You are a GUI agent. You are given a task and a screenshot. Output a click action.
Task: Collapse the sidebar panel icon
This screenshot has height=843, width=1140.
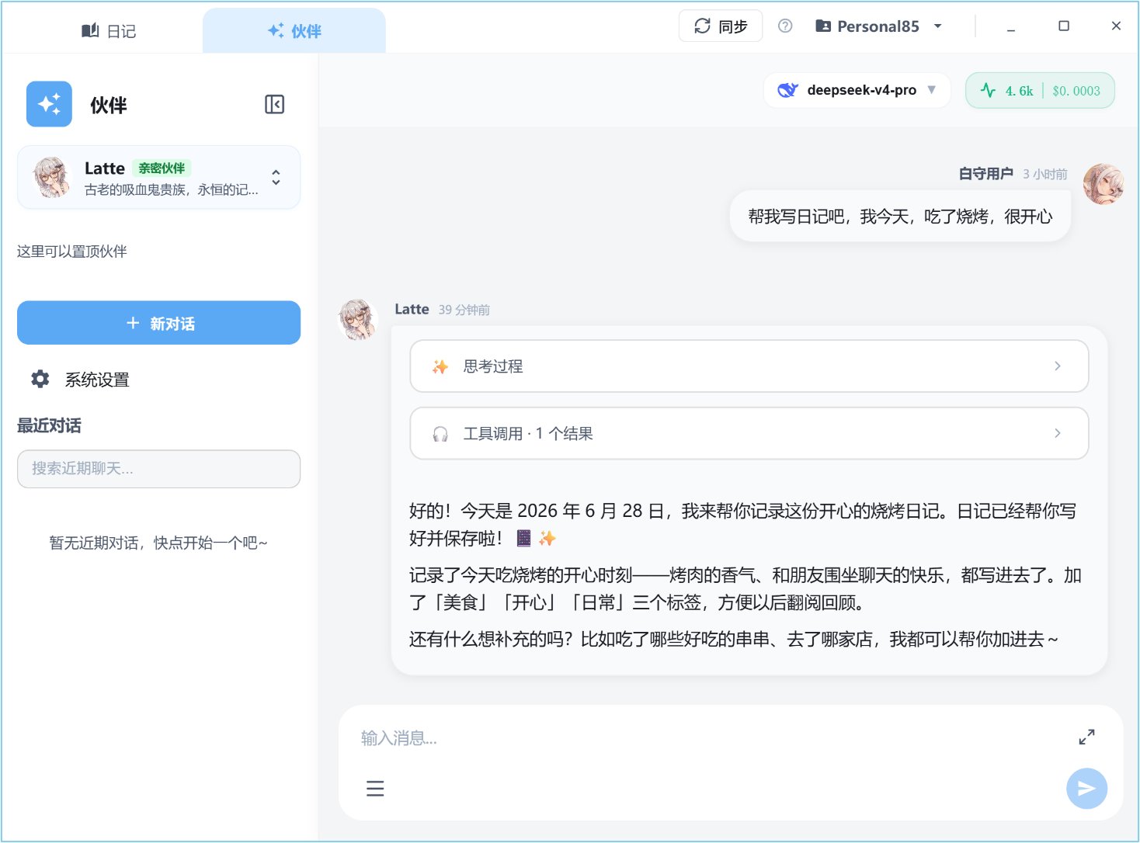click(x=274, y=104)
